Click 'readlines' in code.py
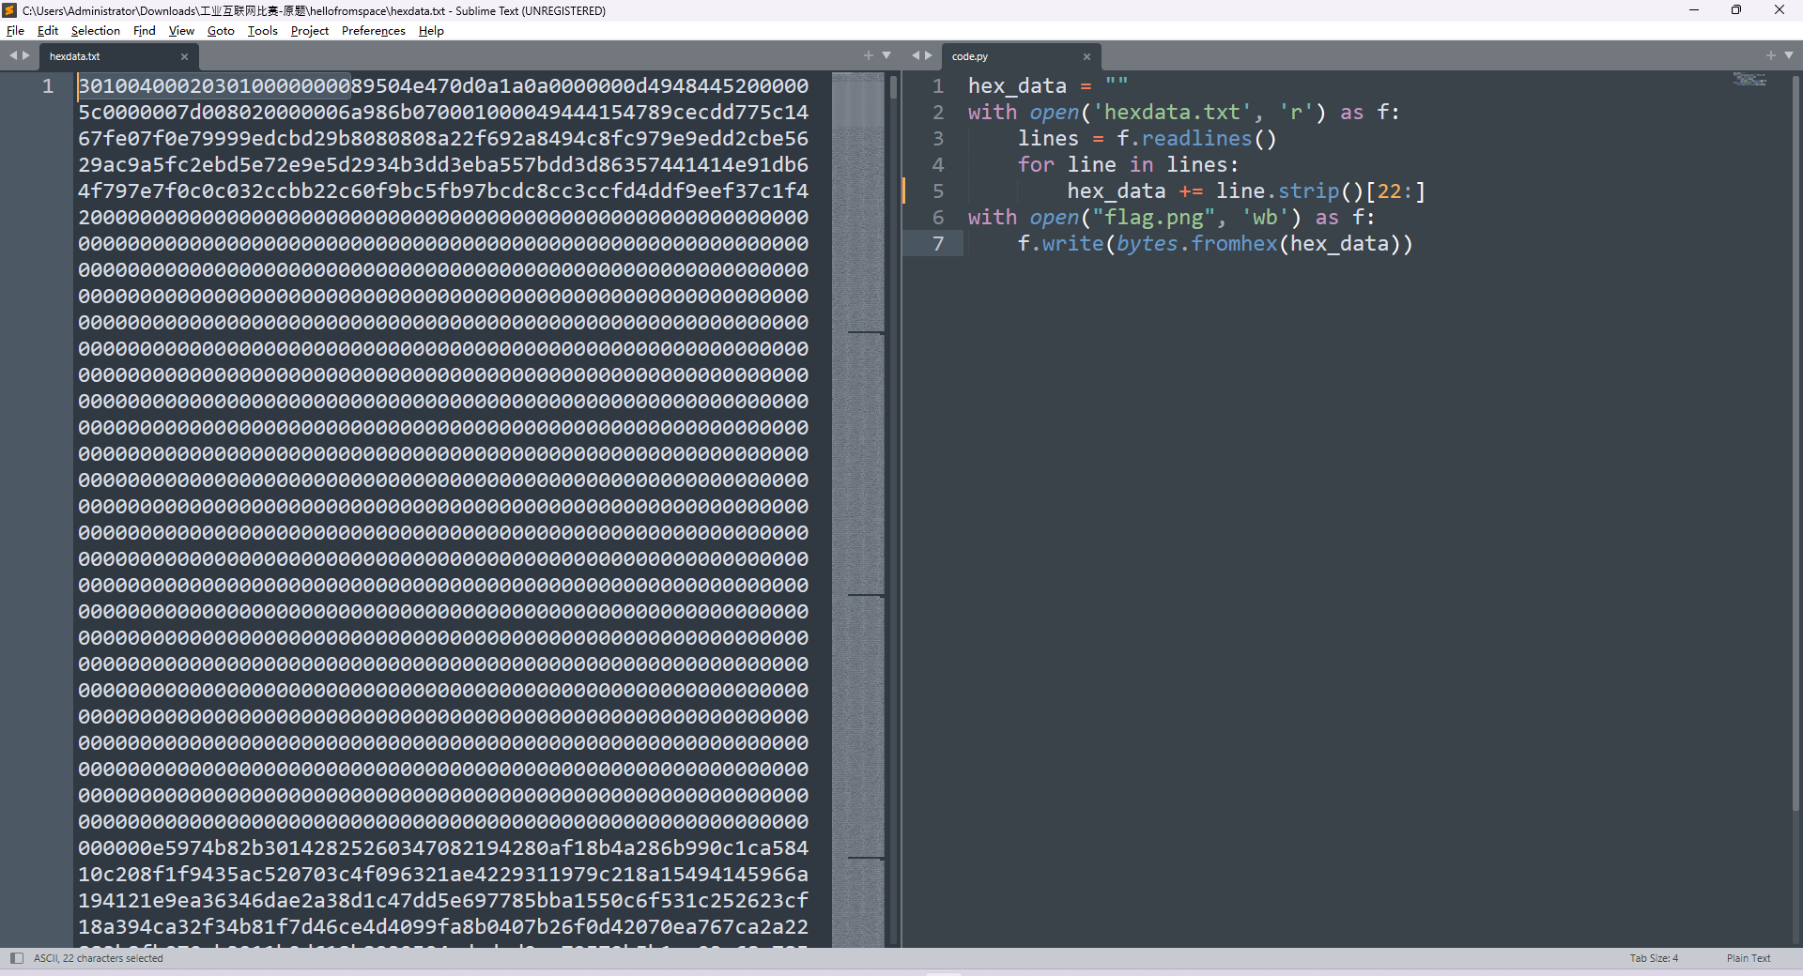Image resolution: width=1803 pixels, height=976 pixels. click(1196, 139)
